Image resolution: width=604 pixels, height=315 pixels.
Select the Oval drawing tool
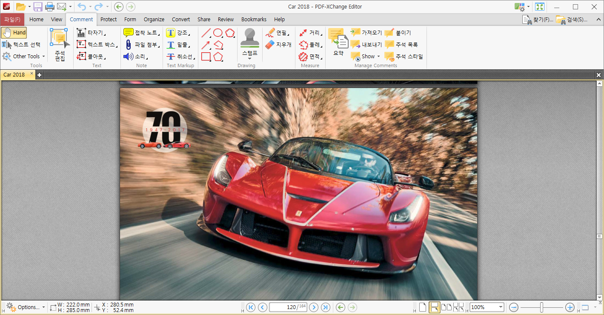tap(218, 33)
